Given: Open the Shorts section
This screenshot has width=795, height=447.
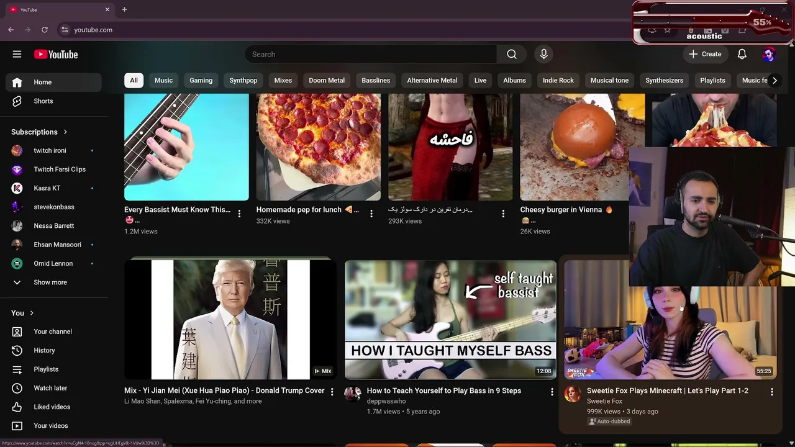Looking at the screenshot, I should (x=53, y=101).
